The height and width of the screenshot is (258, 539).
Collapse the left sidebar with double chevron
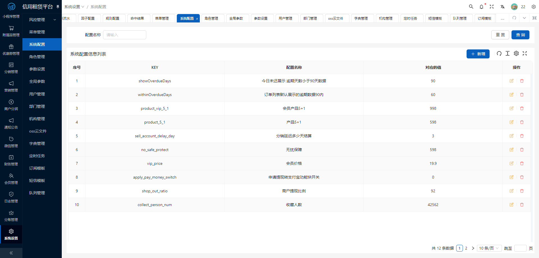coord(11,253)
